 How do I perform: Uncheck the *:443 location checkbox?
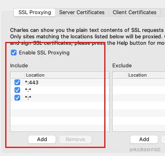coord(17,82)
